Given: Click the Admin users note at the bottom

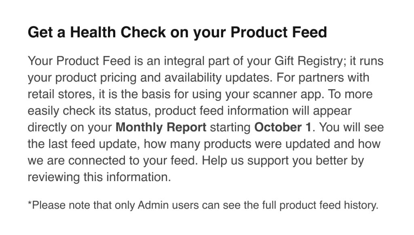Looking at the screenshot, I should point(203,205).
